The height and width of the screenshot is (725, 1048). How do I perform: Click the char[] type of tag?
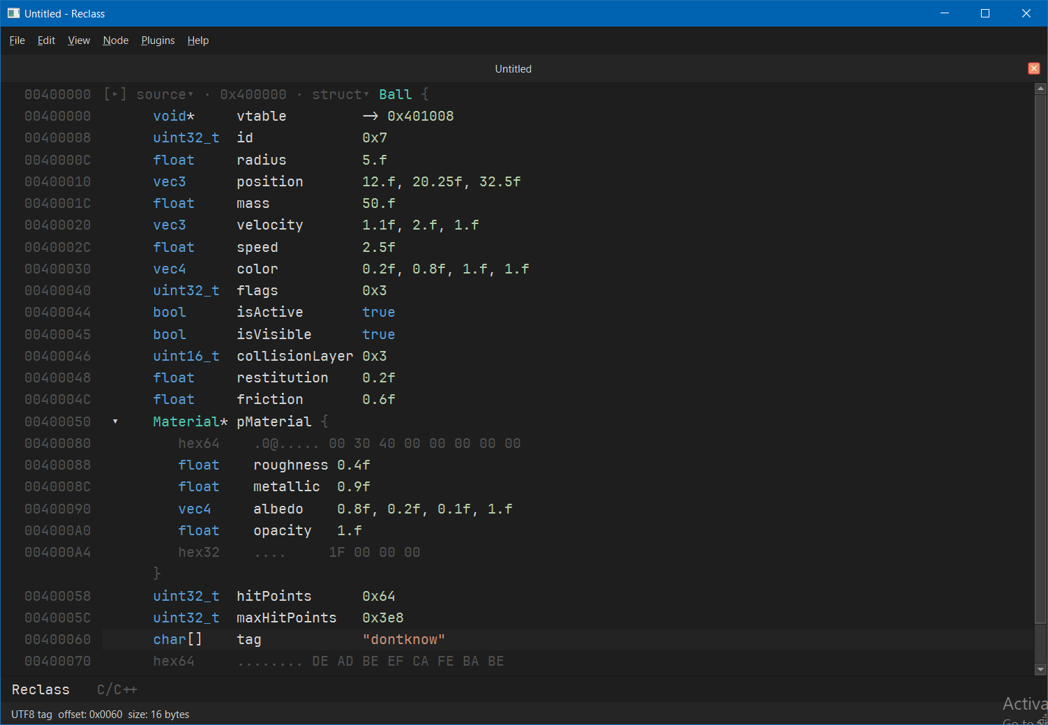pos(178,639)
